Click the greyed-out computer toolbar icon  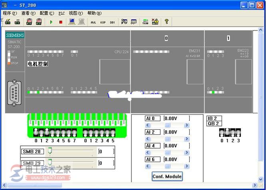click(82, 22)
